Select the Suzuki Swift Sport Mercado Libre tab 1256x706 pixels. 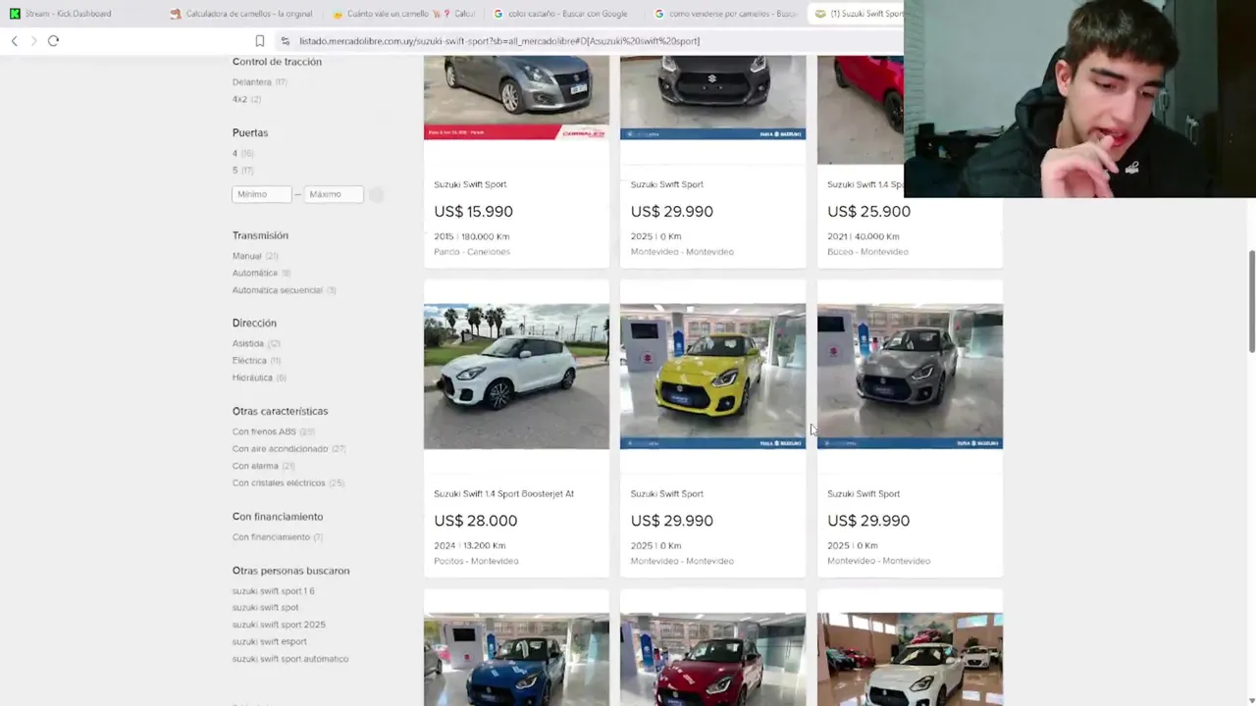pyautogui.click(x=857, y=14)
